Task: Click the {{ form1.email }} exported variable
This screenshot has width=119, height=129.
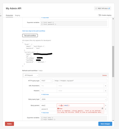Action: coord(47,22)
